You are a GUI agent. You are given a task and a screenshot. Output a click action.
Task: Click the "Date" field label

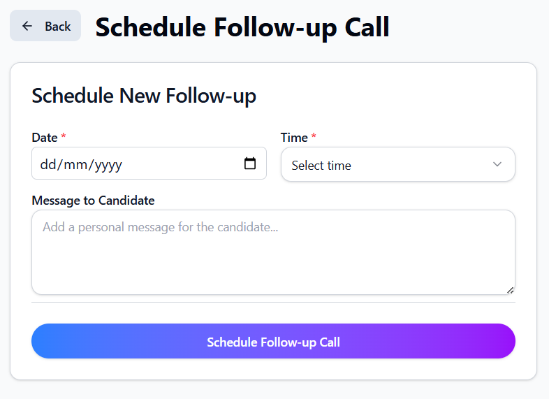(45, 138)
